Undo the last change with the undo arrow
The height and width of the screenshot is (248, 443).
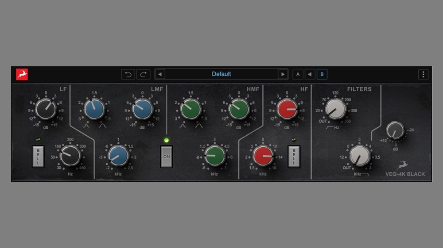pyautogui.click(x=128, y=74)
